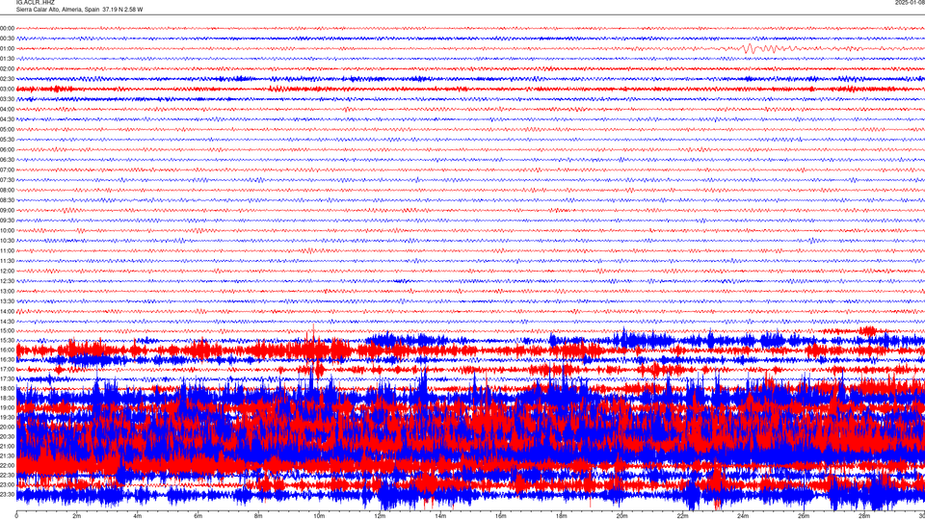Select the 04:00 trace label
925x520 pixels.
click(x=7, y=109)
